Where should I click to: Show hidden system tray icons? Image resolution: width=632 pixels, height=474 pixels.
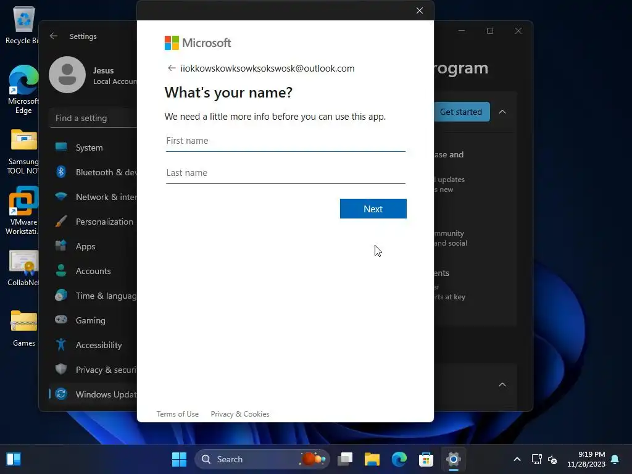tap(517, 459)
